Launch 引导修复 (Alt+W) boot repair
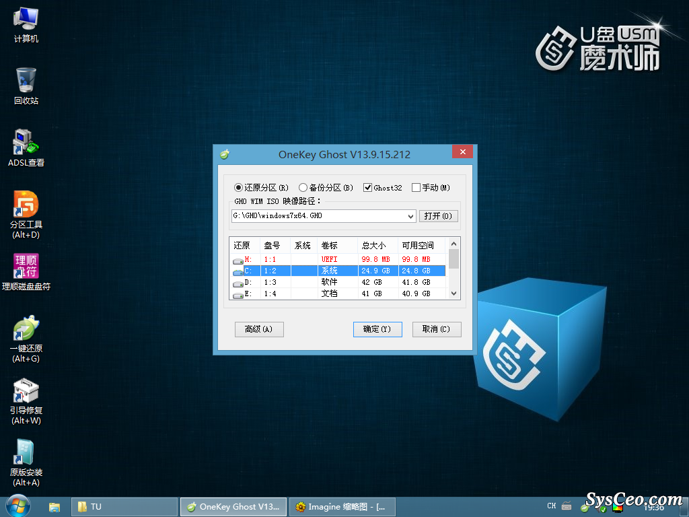 (26, 401)
